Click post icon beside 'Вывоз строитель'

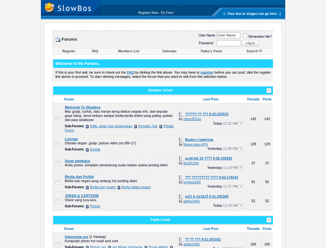point(181,140)
